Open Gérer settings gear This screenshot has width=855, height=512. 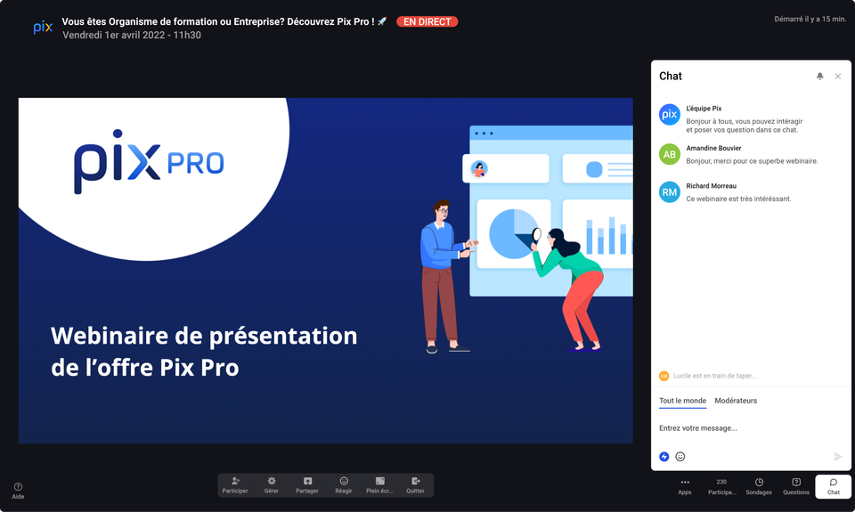271,485
